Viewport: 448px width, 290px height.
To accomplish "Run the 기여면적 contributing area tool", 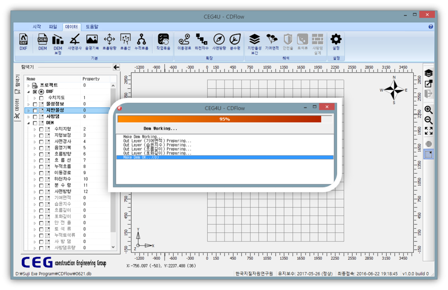I will [272, 42].
